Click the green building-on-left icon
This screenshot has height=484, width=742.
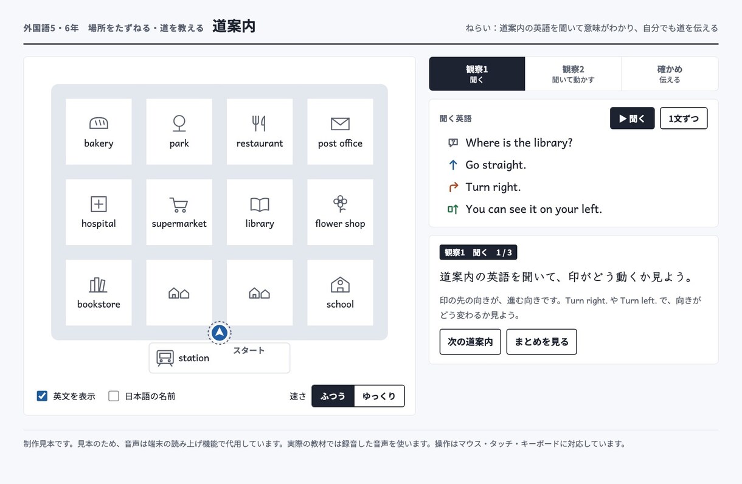[452, 209]
